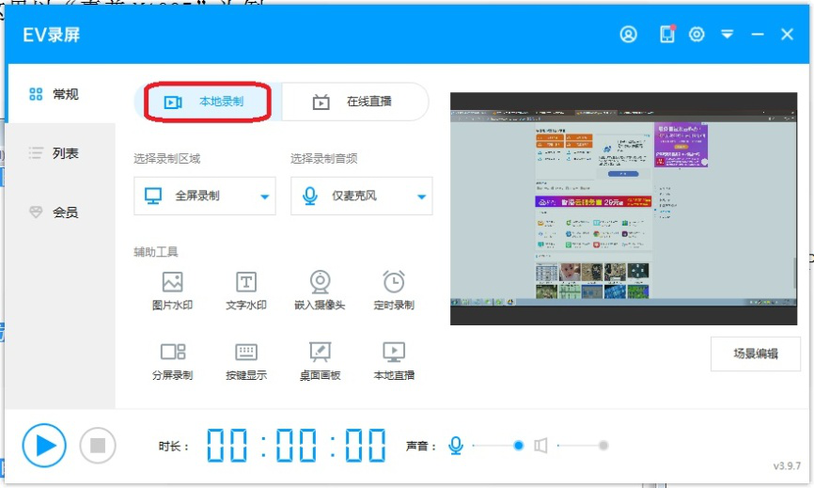This screenshot has height=488, width=814.
Task: Select the 本地录制 mode tab
Action: coord(208,102)
